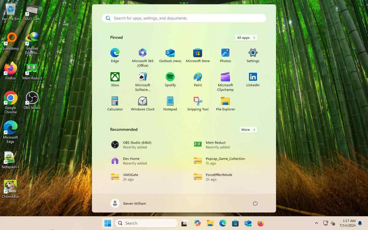Open the notification bell
Screen dimensions: 368x230
(x=360, y=223)
